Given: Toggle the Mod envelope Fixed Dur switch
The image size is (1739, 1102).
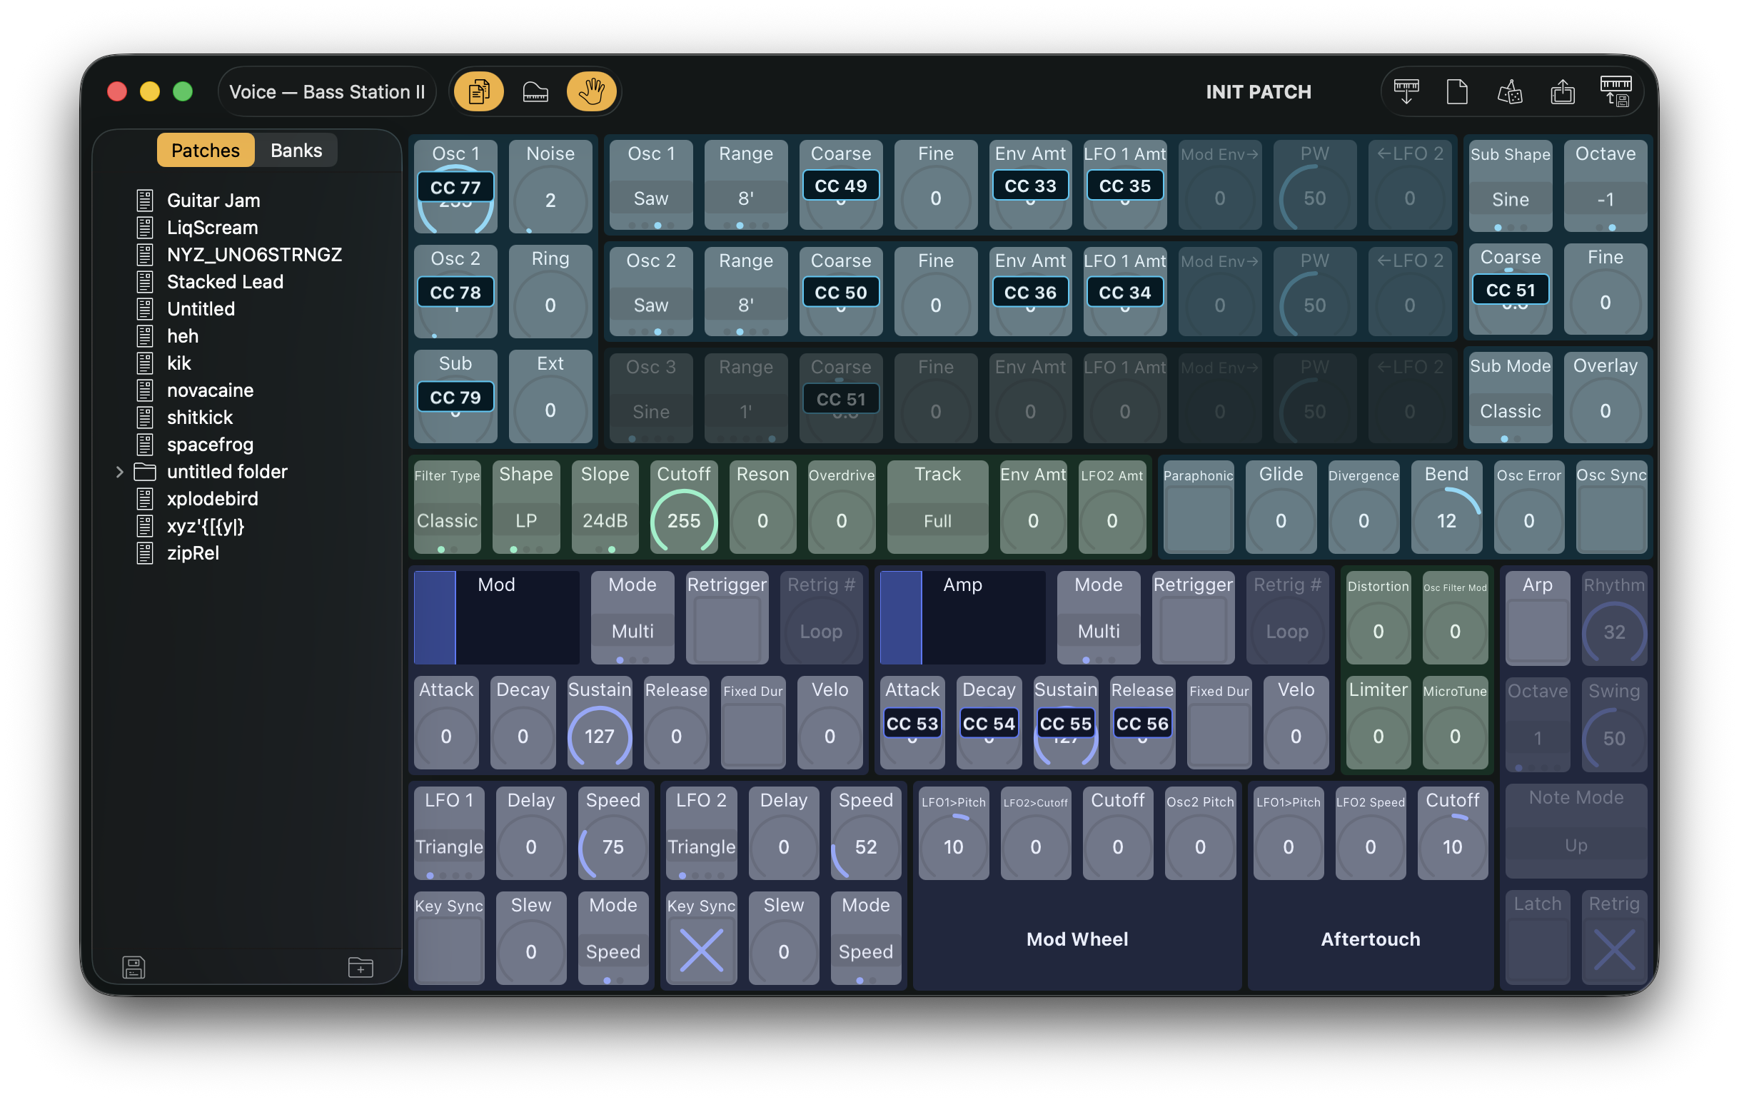Looking at the screenshot, I should tap(752, 736).
